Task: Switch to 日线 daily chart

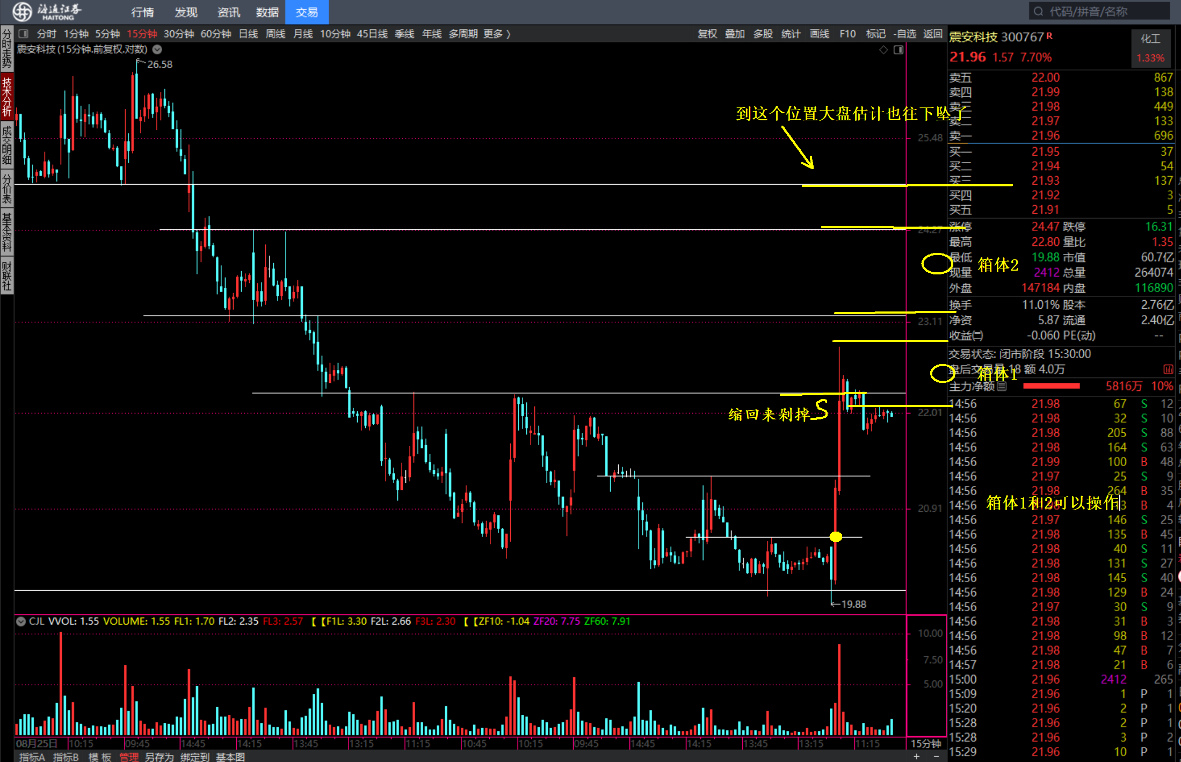Action: tap(248, 34)
